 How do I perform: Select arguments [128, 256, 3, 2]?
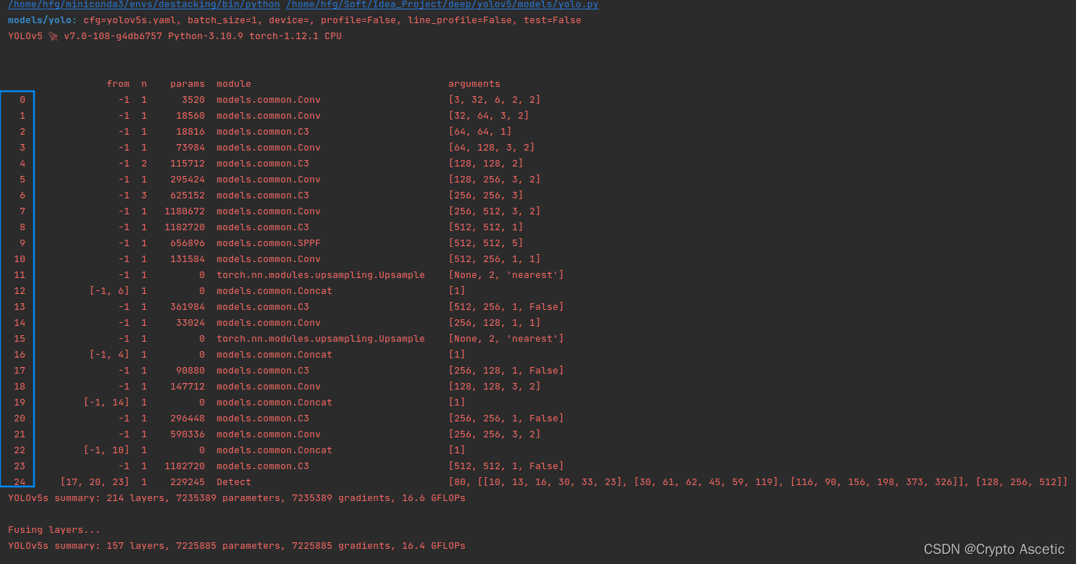pos(495,180)
